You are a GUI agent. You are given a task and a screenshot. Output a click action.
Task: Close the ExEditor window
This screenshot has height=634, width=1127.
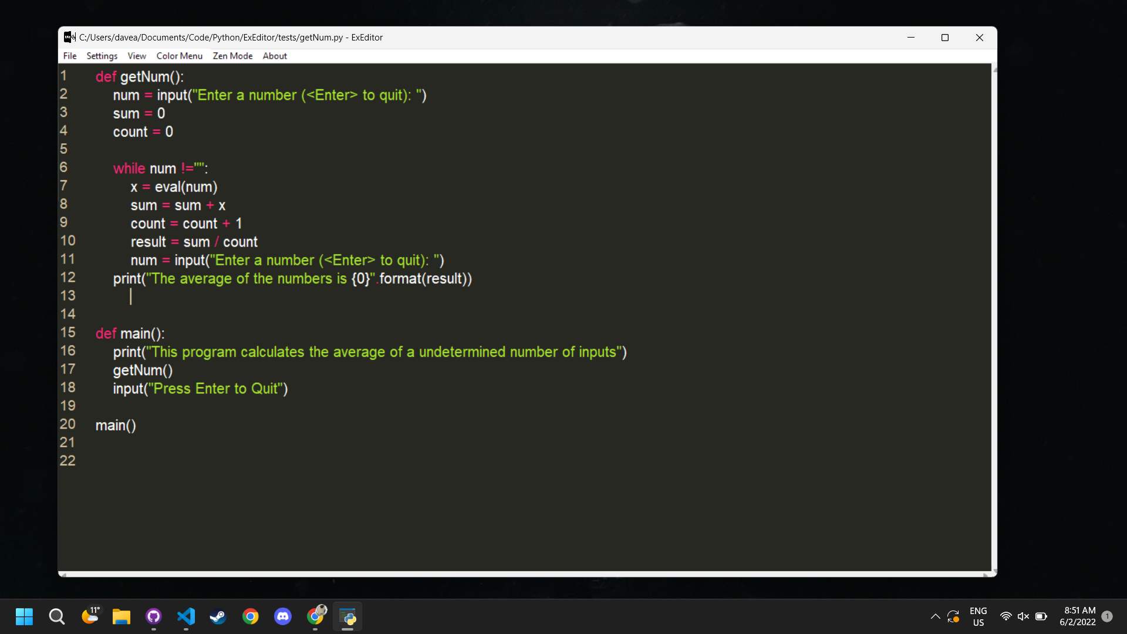pos(980,37)
